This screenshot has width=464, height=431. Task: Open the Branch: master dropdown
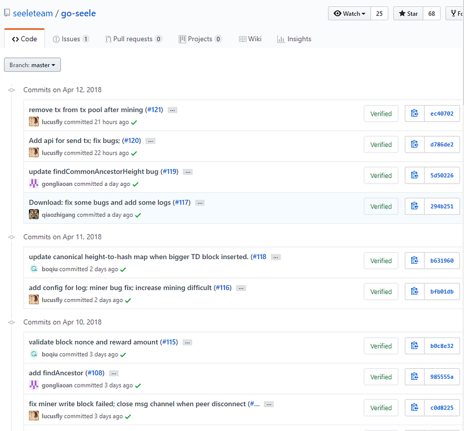pos(32,64)
